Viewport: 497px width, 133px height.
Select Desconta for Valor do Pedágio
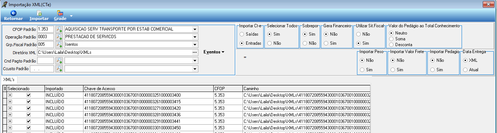tap(391, 44)
